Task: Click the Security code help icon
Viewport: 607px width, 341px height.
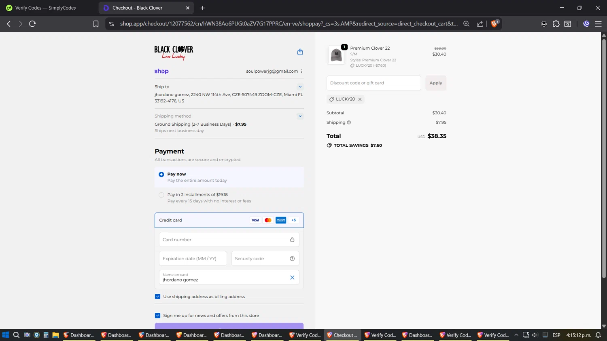Action: [292, 259]
